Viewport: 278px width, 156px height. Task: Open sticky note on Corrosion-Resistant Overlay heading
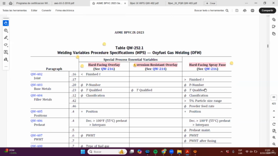coord(135,65)
